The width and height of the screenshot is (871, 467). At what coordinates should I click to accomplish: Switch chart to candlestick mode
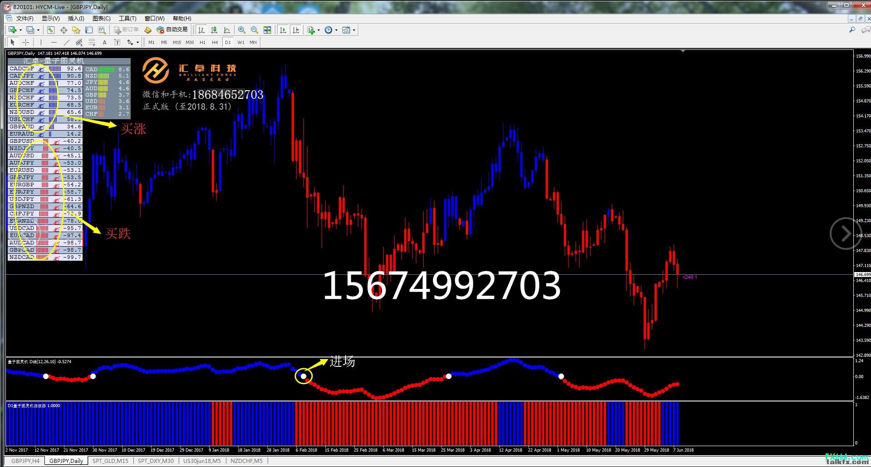[x=214, y=30]
